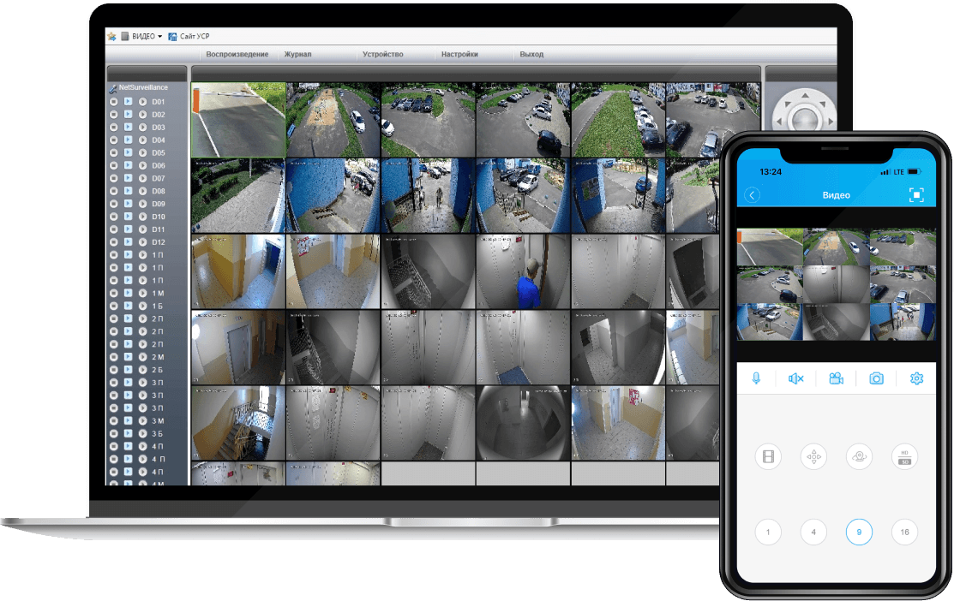
Task: Open the ВИДЕО dropdown in the toolbar
Action: pyautogui.click(x=142, y=36)
